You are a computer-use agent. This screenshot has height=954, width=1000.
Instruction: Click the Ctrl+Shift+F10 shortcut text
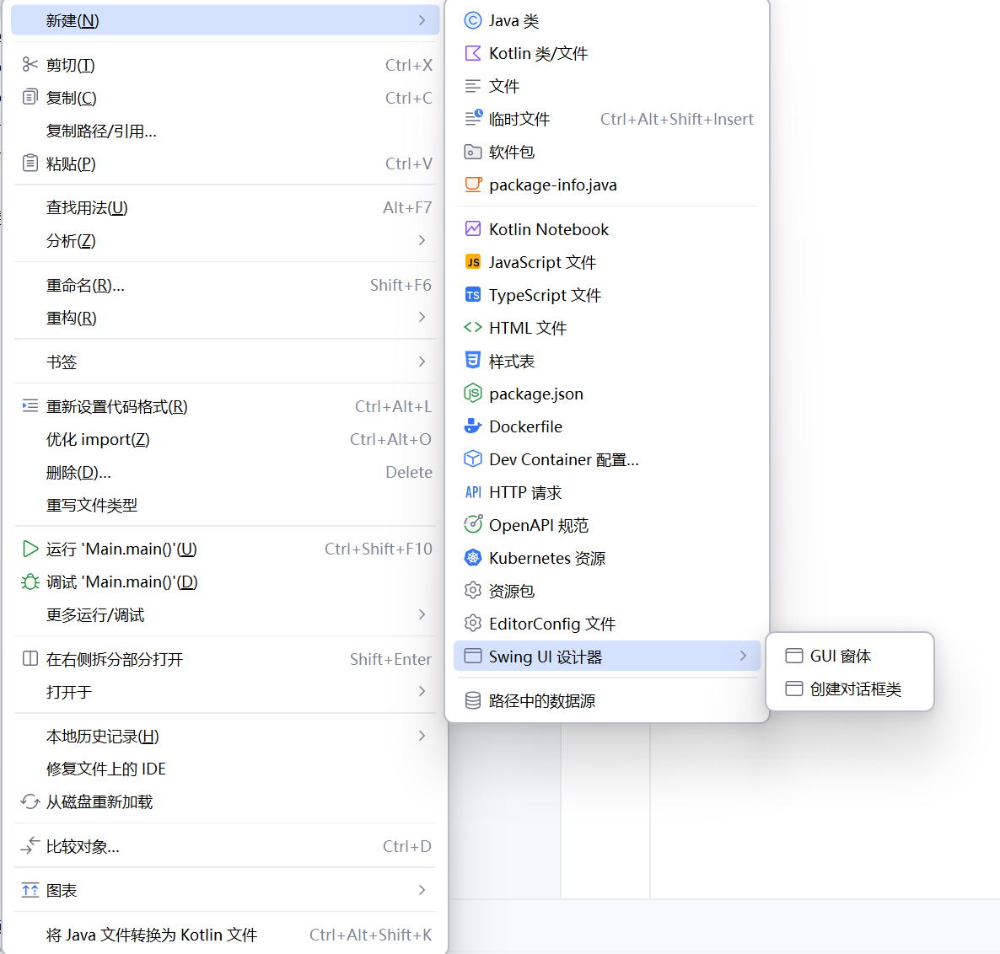point(379,549)
